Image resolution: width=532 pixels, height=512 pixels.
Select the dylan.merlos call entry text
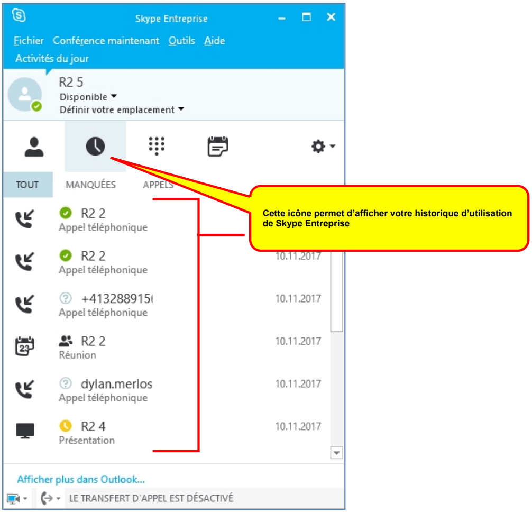[x=117, y=384]
